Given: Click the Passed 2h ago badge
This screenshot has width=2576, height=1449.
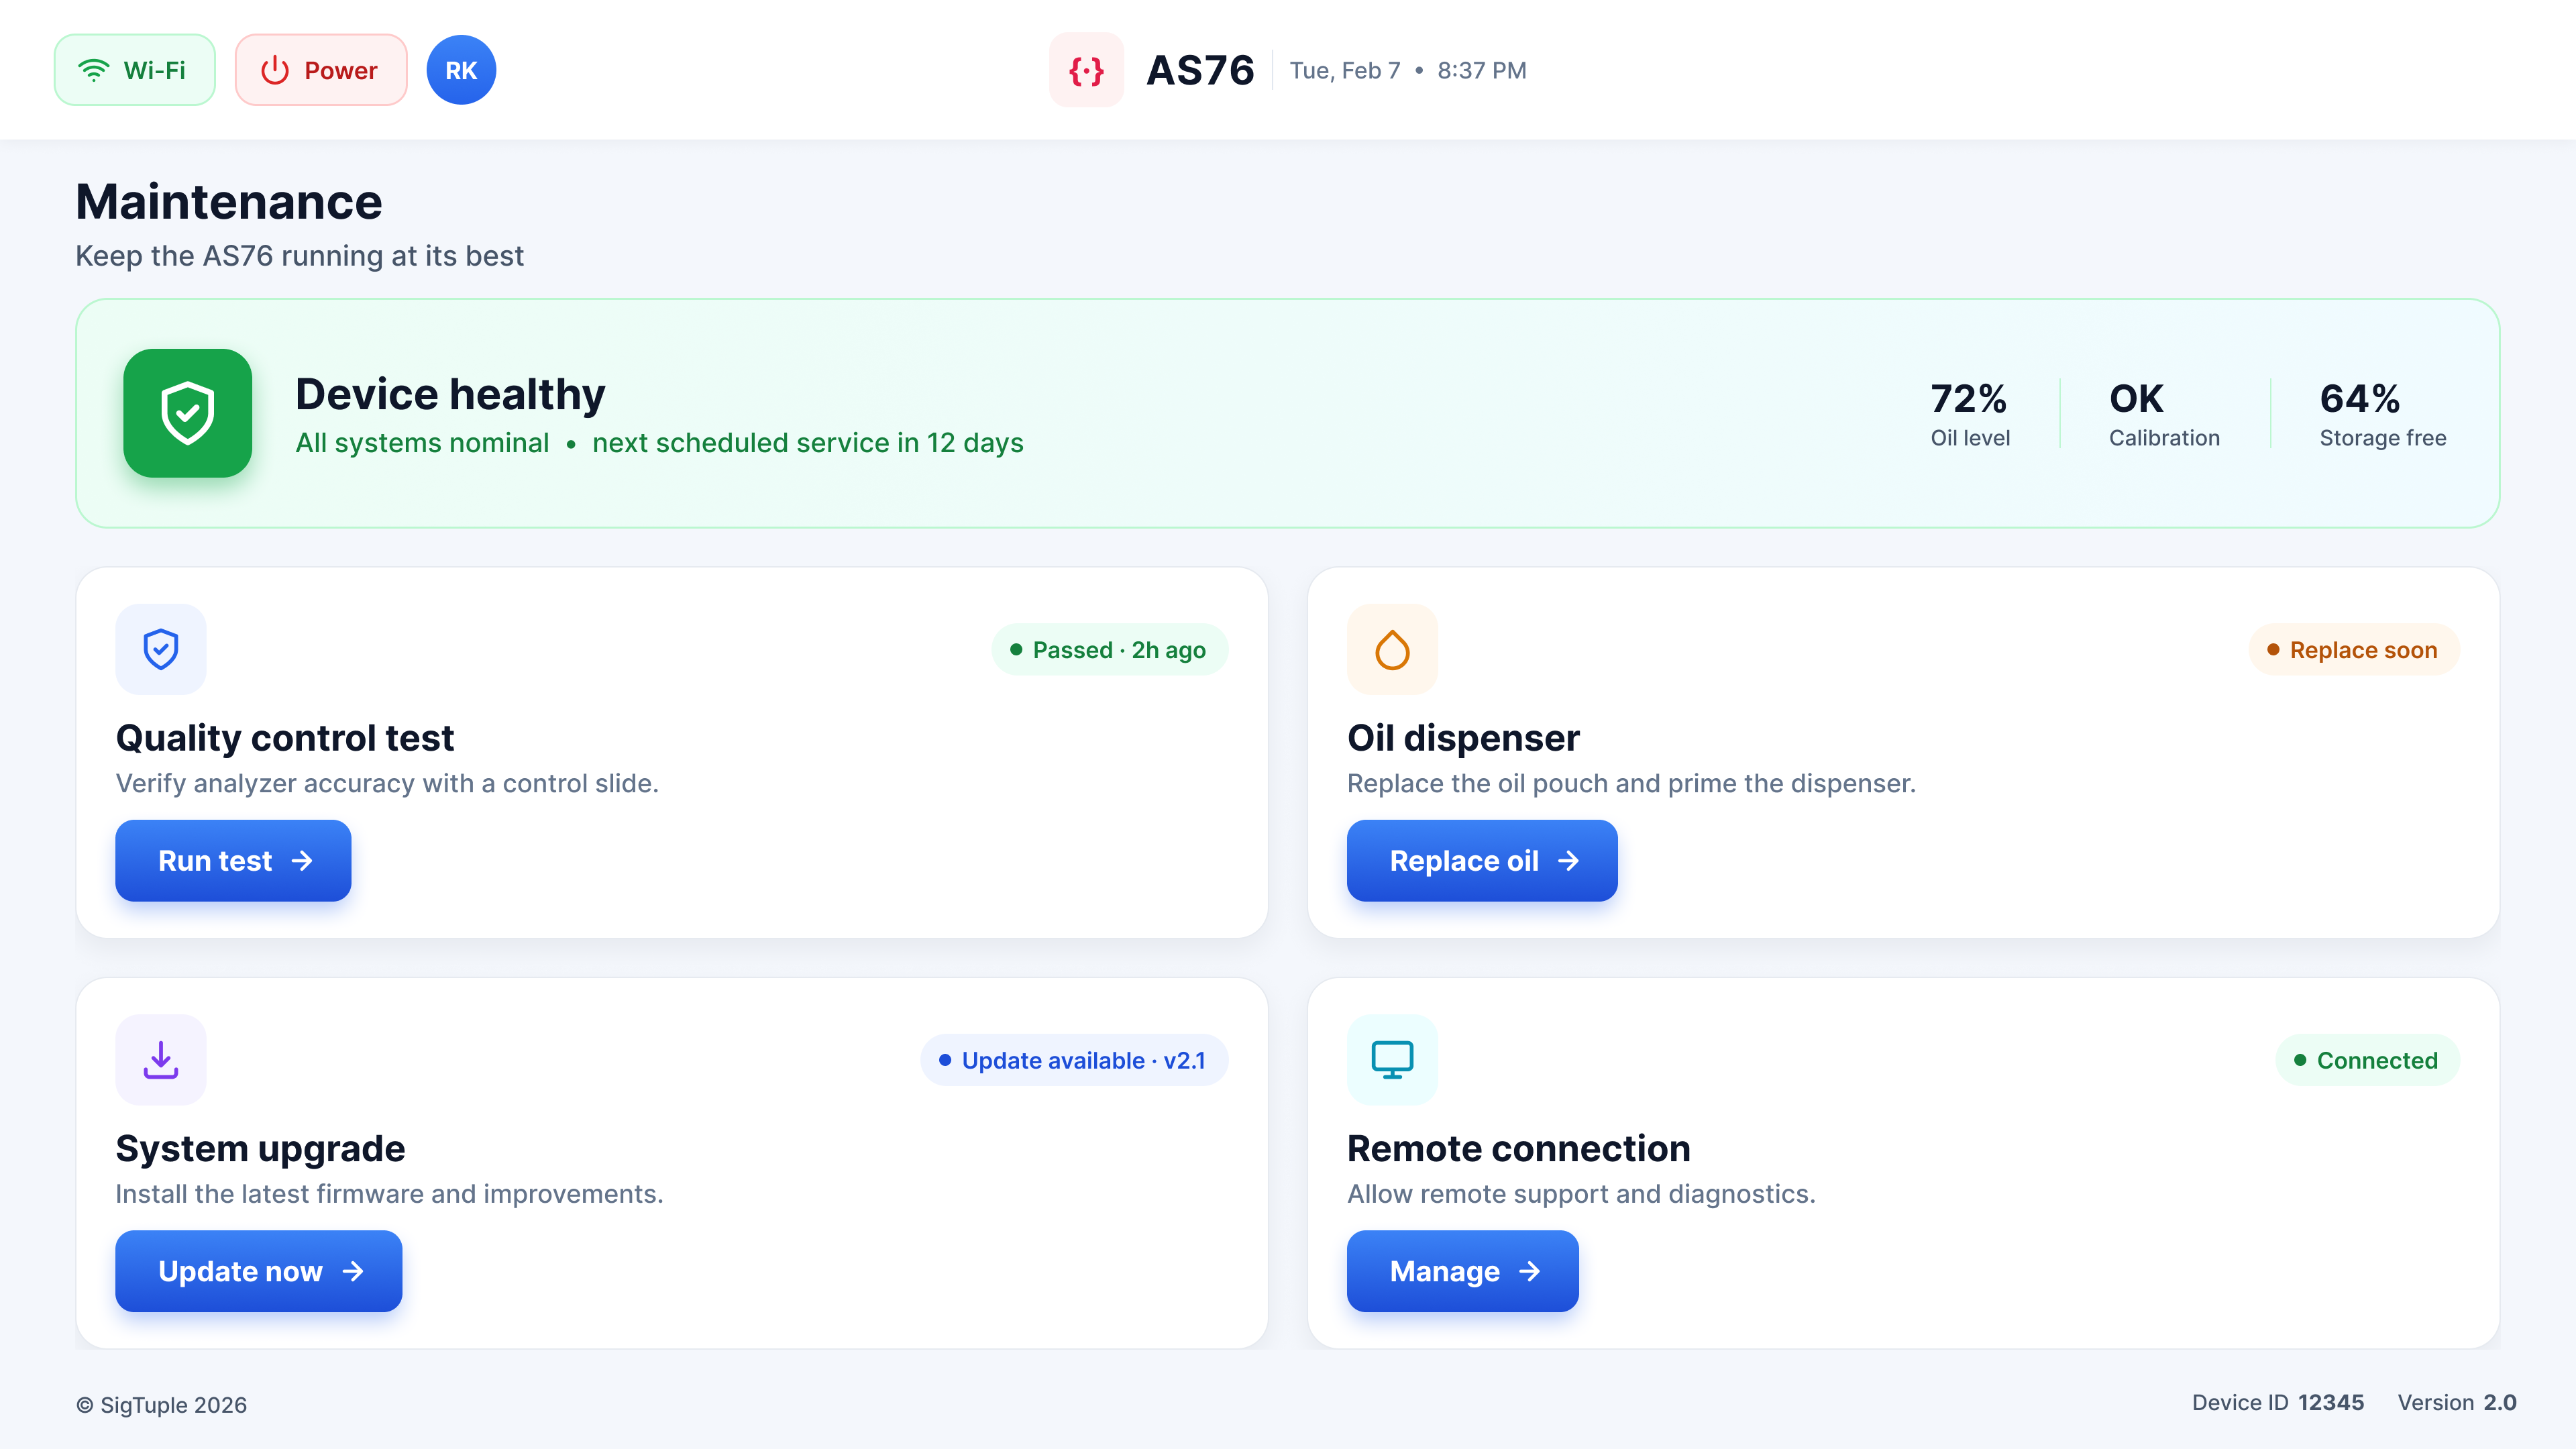Looking at the screenshot, I should click(1110, 650).
